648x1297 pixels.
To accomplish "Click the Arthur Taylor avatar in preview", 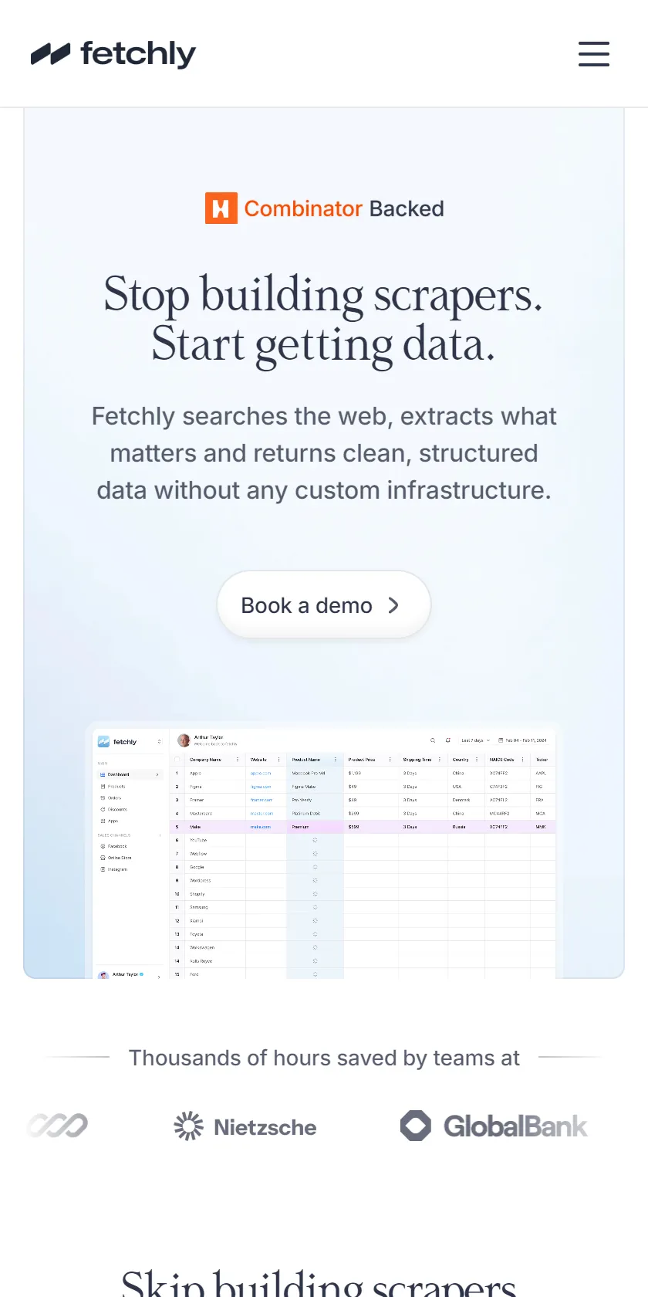I will click(x=184, y=740).
